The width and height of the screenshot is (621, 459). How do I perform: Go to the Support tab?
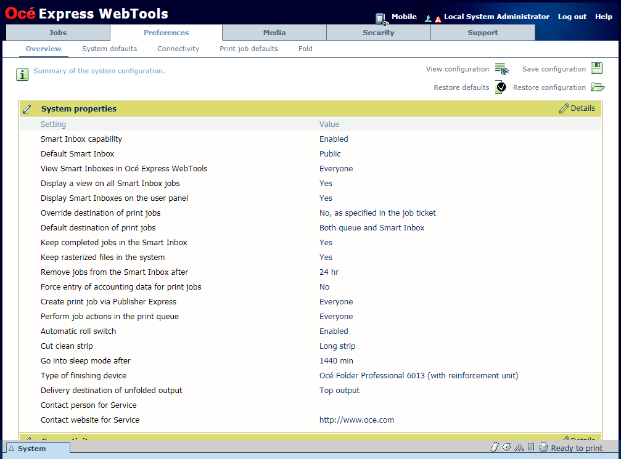pos(483,33)
